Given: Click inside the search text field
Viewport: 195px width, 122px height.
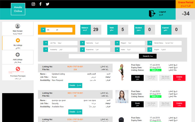Looking at the screenshot, I should pos(104,56).
